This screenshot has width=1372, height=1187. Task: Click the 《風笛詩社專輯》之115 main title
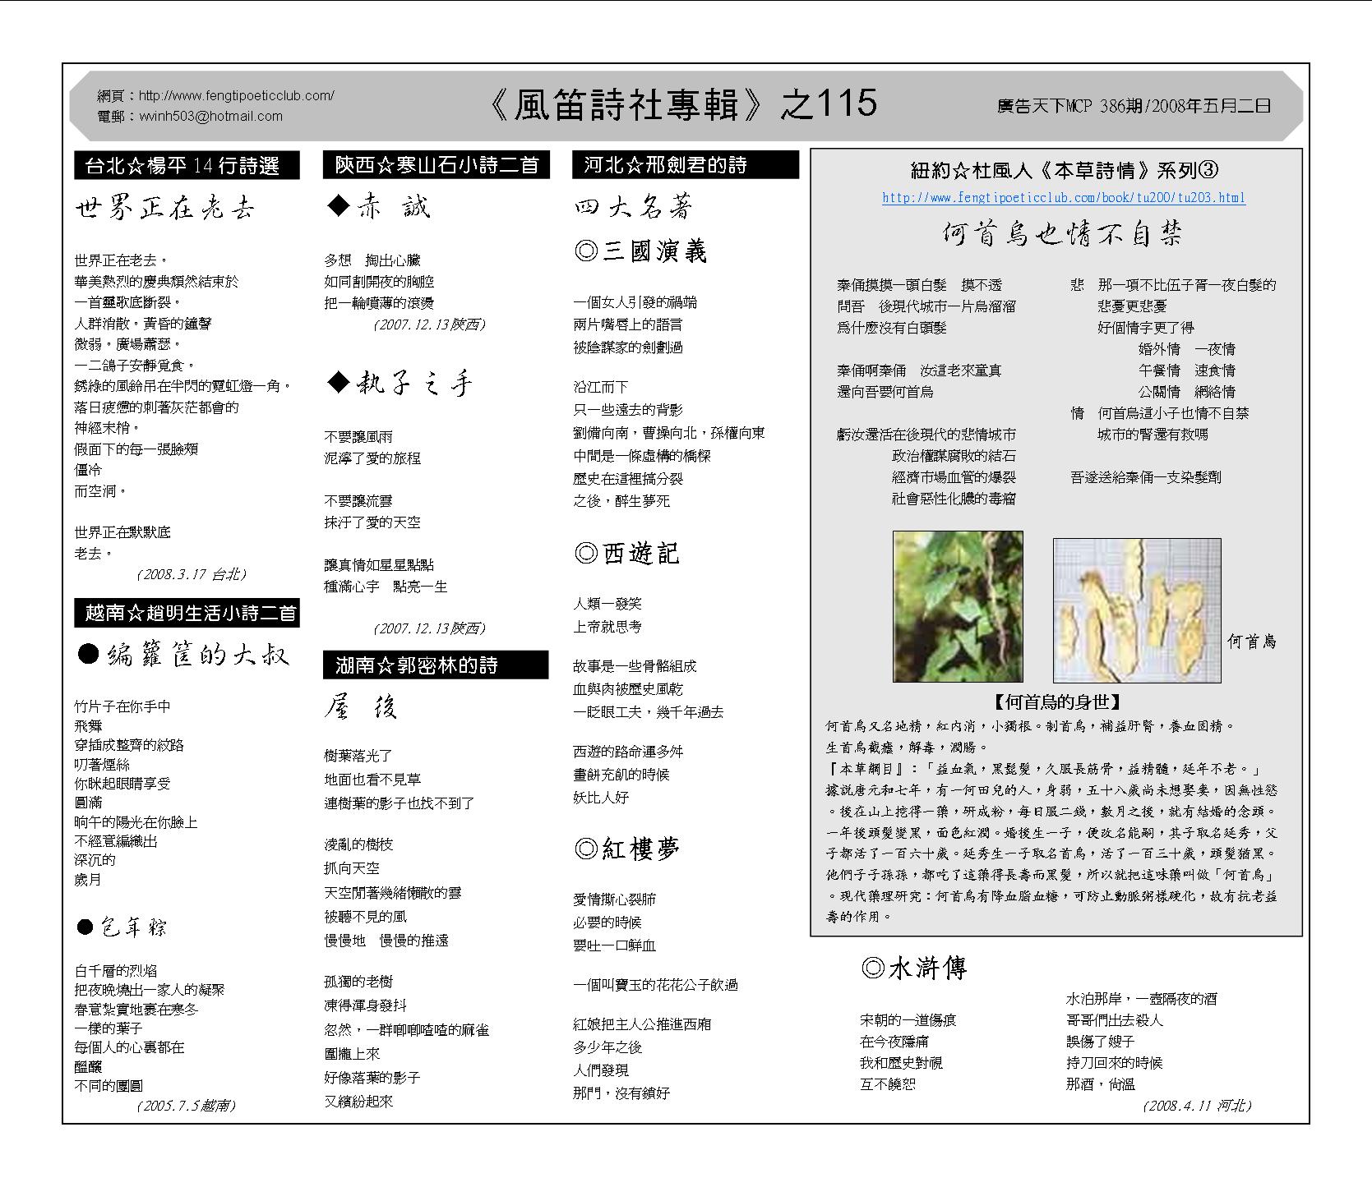pos(683,105)
